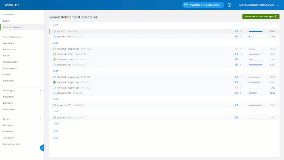Click the status check icon for Kwartaal 3 - 2022
Viewport: 284px width, 160px height.
pyautogui.click(x=54, y=60)
